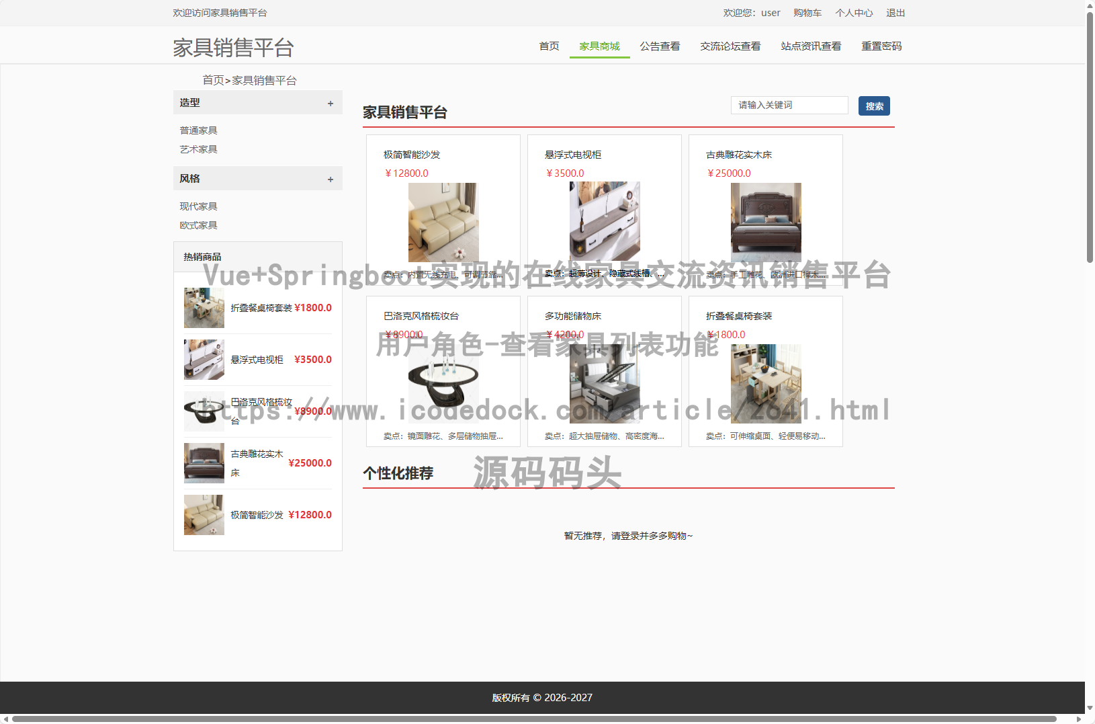Open the 交流论坛查看 forum tab
1095x724 pixels.
click(730, 46)
